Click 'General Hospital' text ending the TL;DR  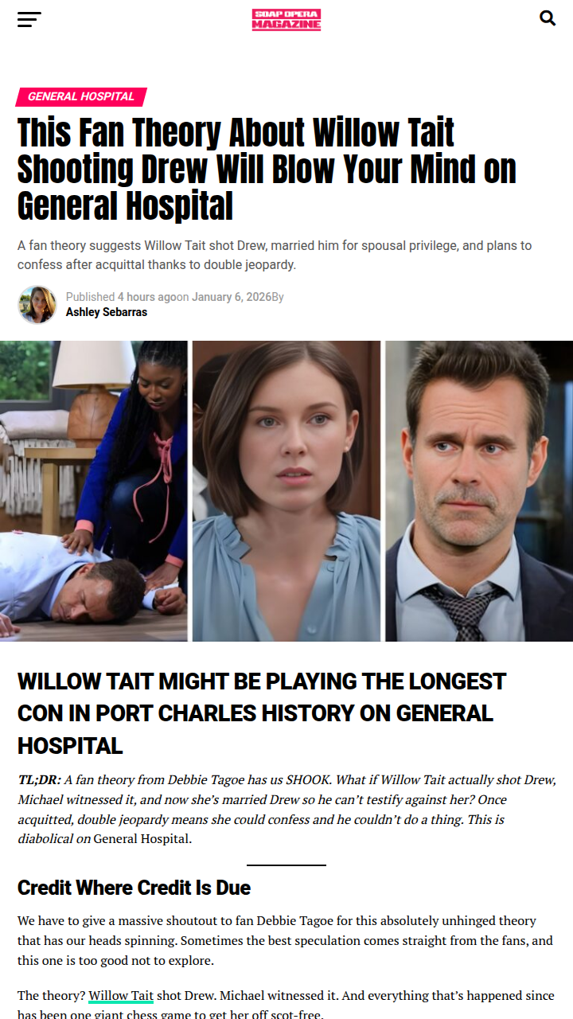click(x=142, y=839)
